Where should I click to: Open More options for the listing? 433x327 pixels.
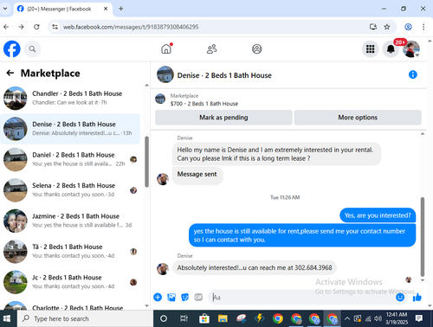tap(358, 118)
